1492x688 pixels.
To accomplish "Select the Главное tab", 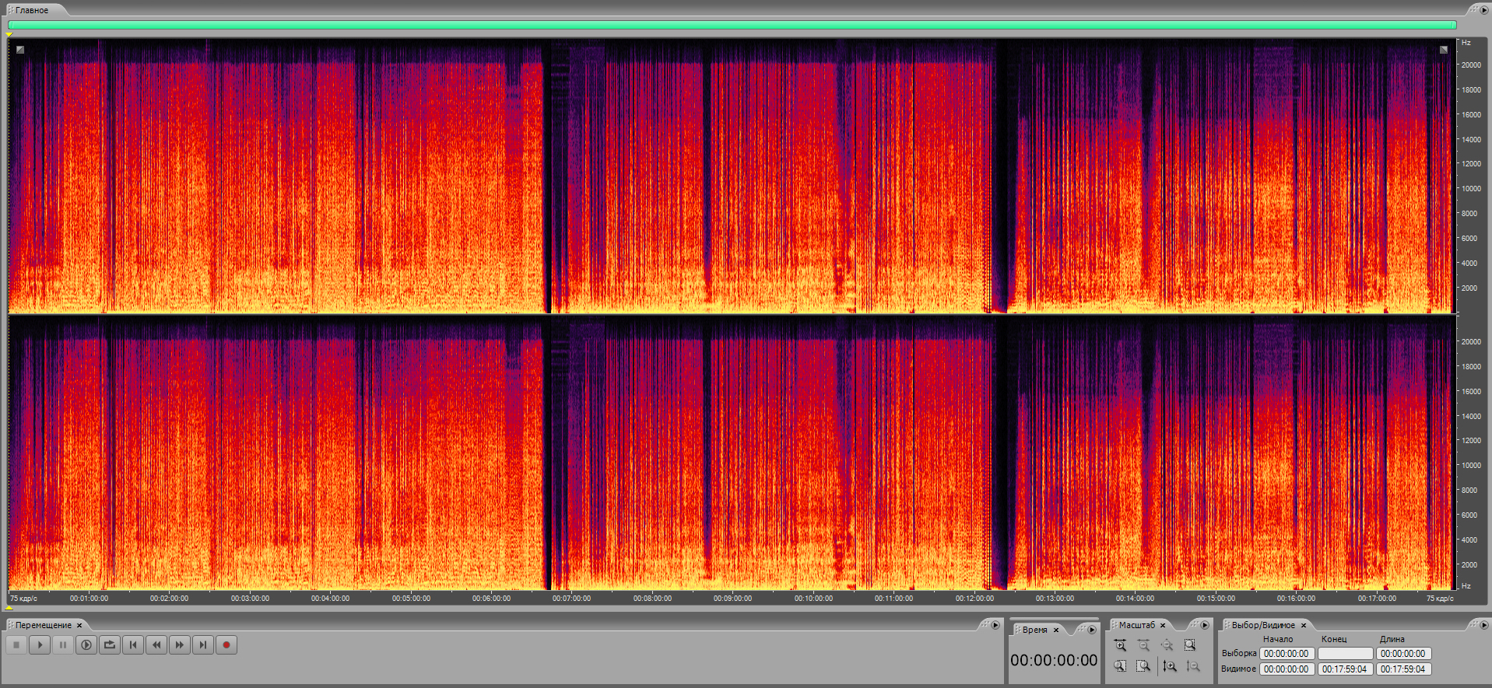I will [x=32, y=10].
